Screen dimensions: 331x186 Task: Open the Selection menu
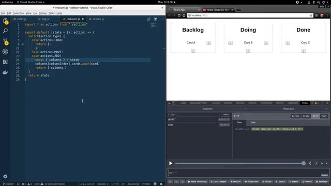(x=19, y=13)
